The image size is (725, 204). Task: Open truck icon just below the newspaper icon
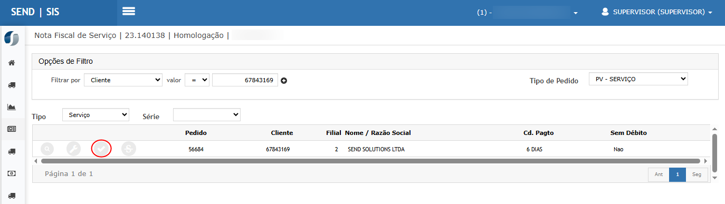click(11, 151)
